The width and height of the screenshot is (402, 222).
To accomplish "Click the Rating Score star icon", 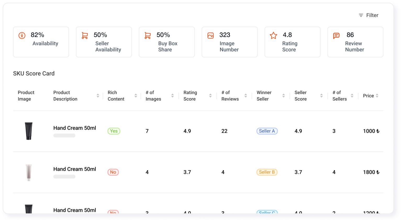I will [x=273, y=35].
